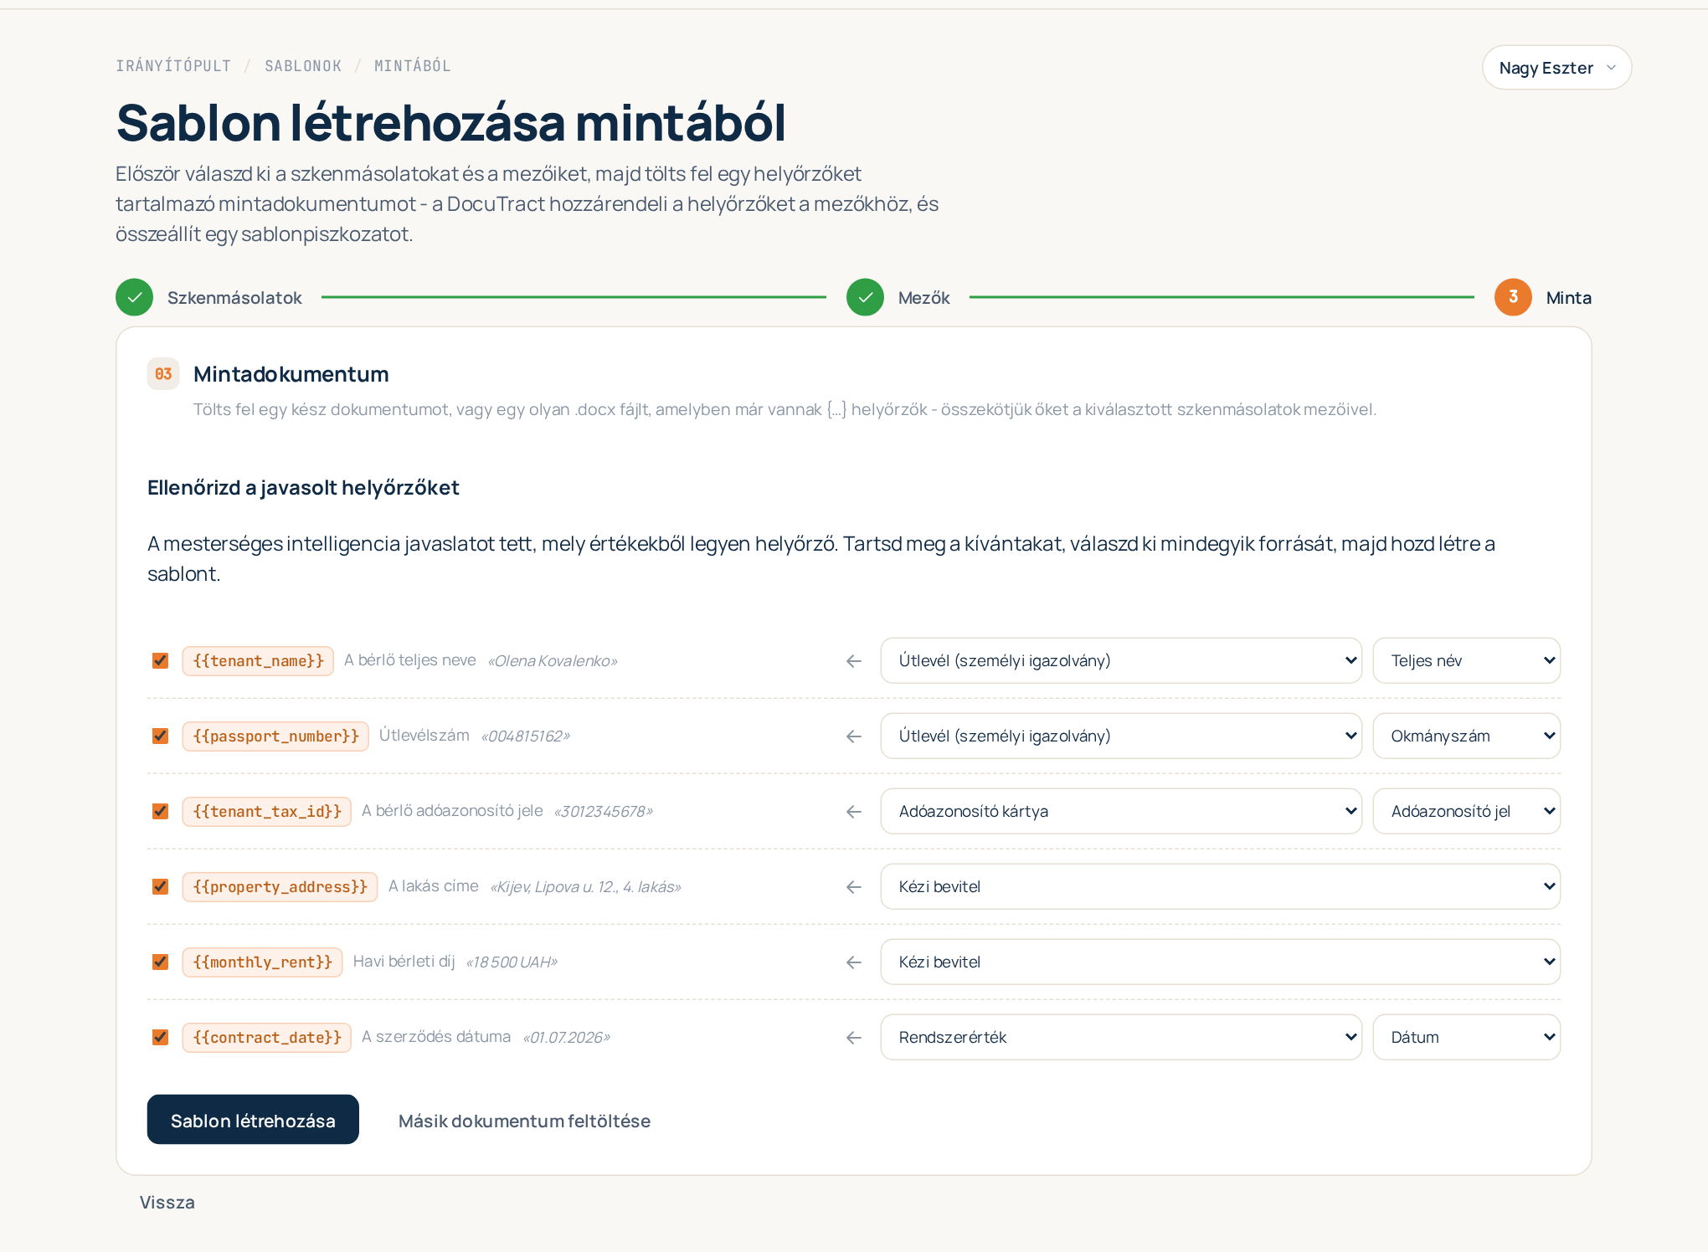Open the Okmányszám field dropdown
1708x1252 pixels.
[x=1467, y=736]
